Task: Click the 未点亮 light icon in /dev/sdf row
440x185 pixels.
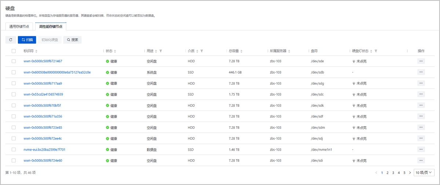Action: pyautogui.click(x=354, y=116)
